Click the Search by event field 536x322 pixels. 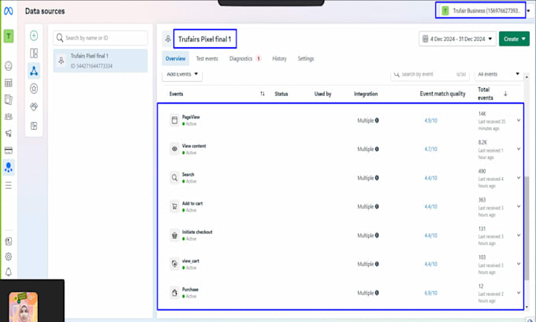coord(430,74)
